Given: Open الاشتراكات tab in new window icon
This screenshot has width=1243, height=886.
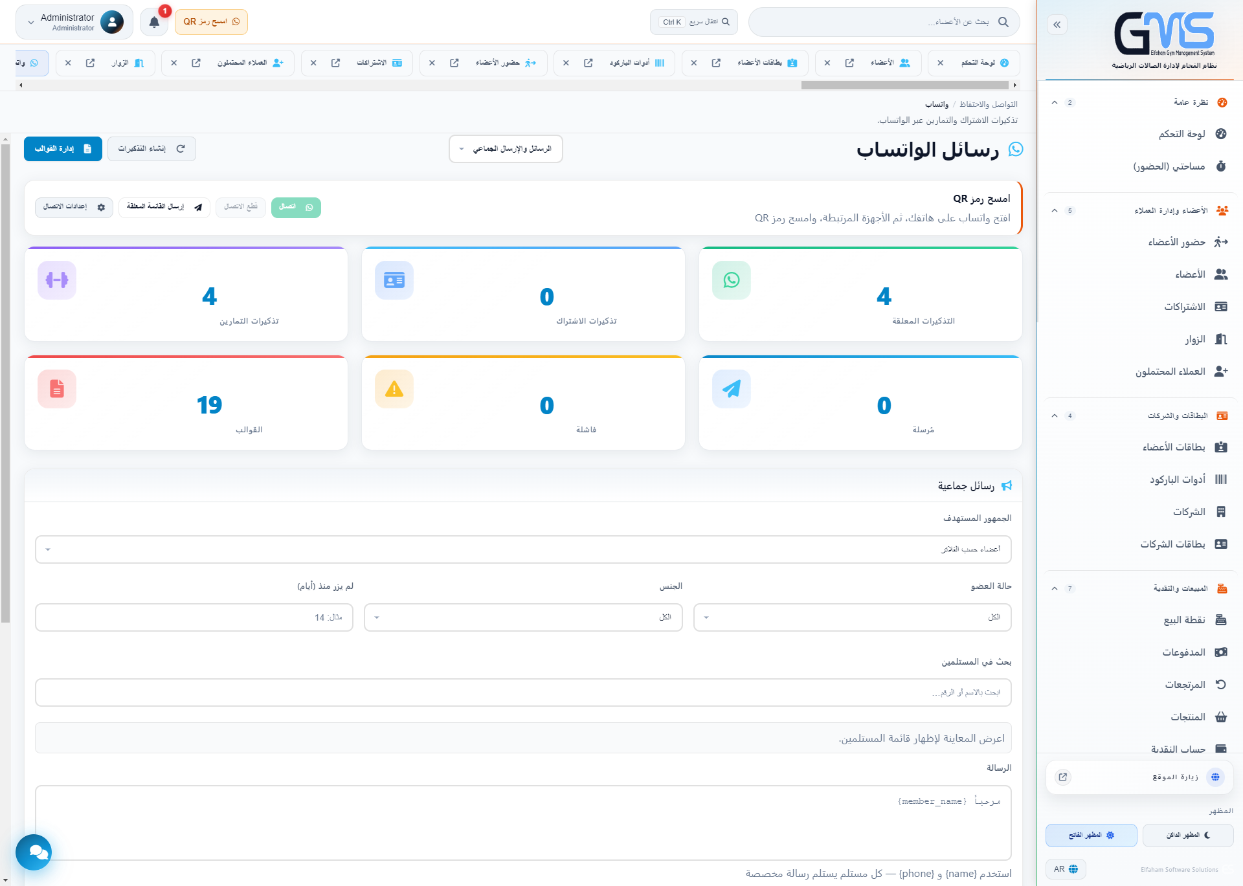Looking at the screenshot, I should pos(335,63).
